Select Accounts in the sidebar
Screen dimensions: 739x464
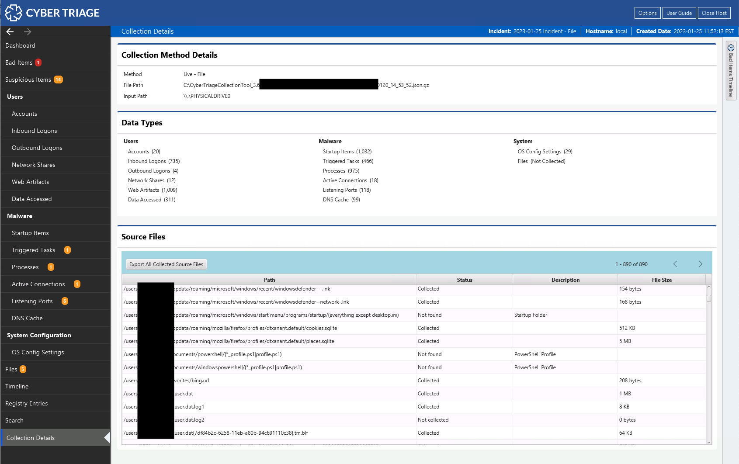[x=56, y=114]
